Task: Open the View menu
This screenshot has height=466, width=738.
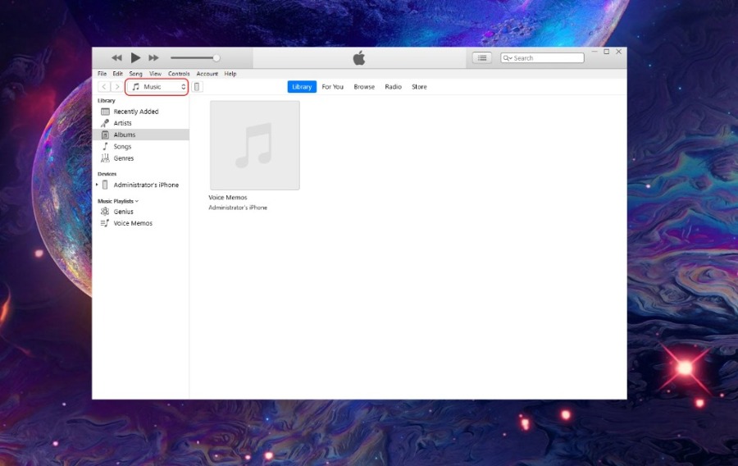Action: click(x=155, y=74)
